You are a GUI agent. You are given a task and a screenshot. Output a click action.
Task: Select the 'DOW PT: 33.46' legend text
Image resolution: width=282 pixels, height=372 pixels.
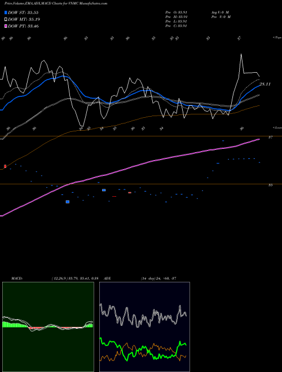[x=23, y=26]
